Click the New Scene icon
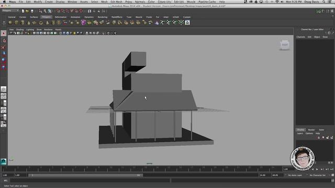335x188 pixels. 23,11
